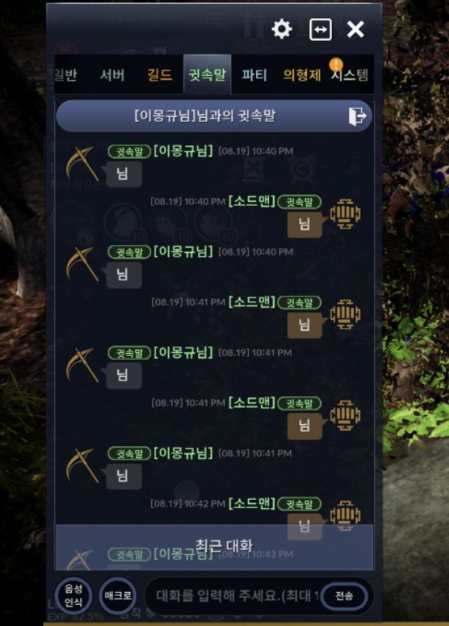This screenshot has height=626, width=449.
Task: Send message with 전송 button
Action: tap(344, 596)
